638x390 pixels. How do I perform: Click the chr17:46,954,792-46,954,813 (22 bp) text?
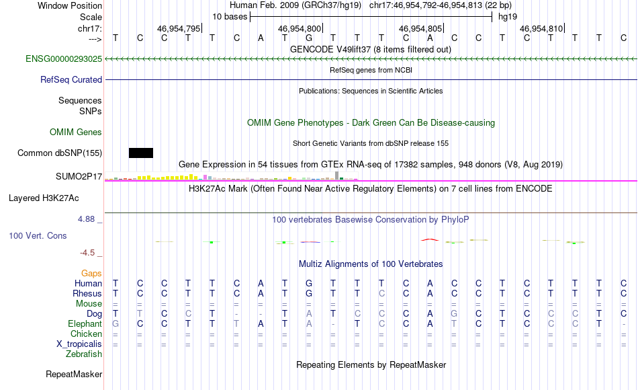(441, 5)
